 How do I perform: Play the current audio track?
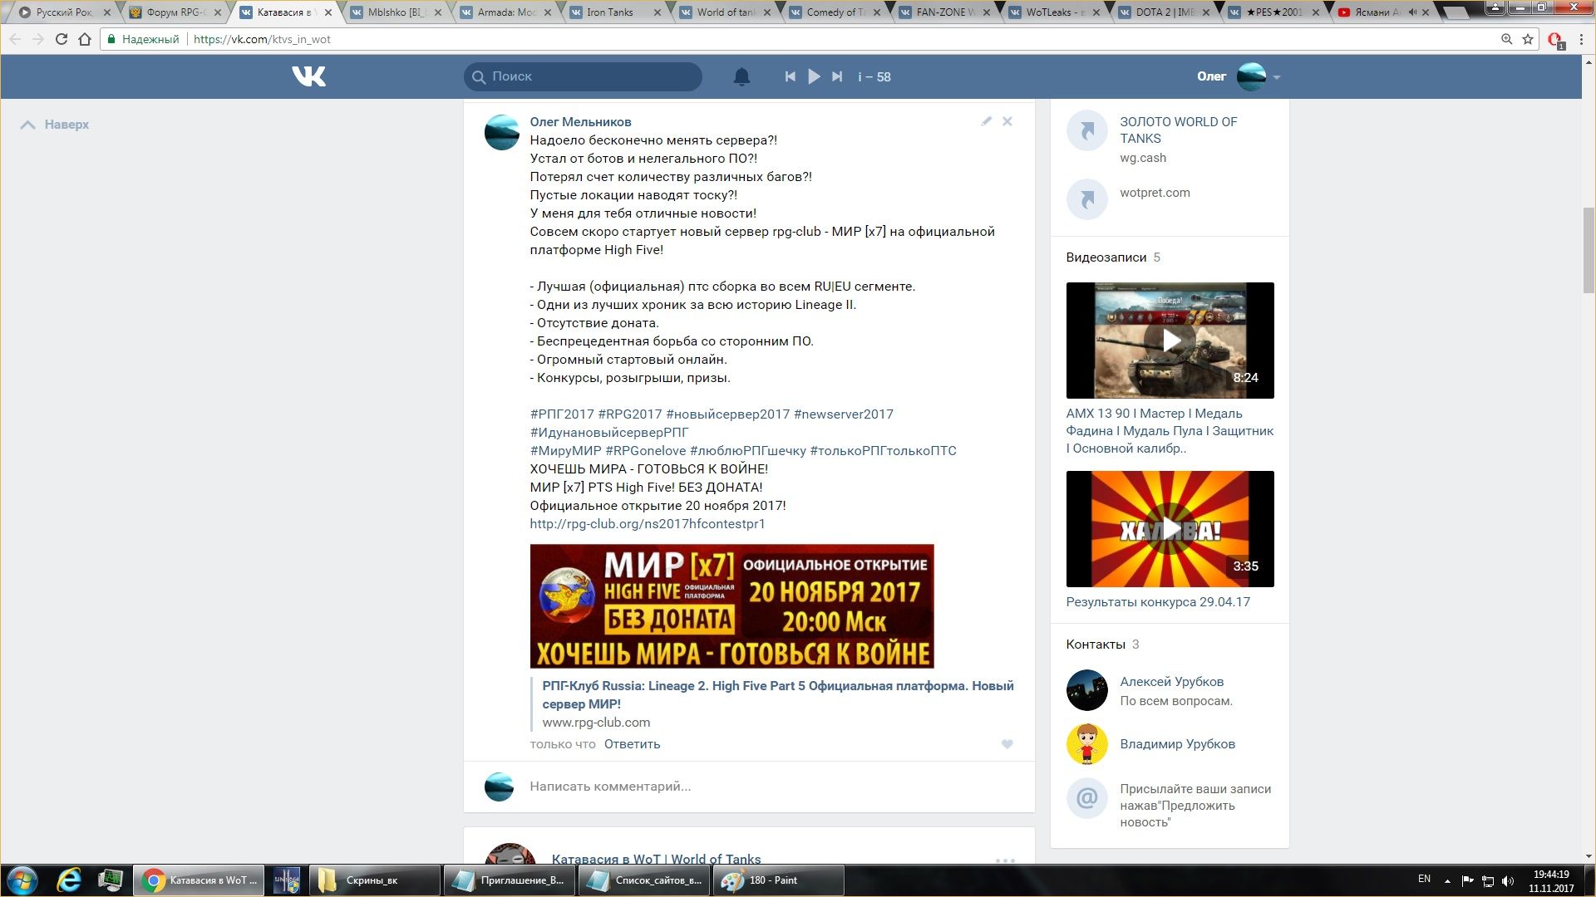tap(814, 76)
